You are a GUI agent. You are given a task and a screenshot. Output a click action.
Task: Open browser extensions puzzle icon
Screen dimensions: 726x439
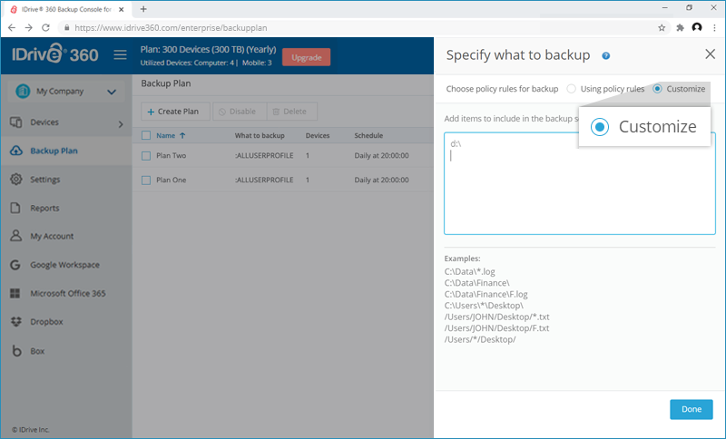click(680, 28)
